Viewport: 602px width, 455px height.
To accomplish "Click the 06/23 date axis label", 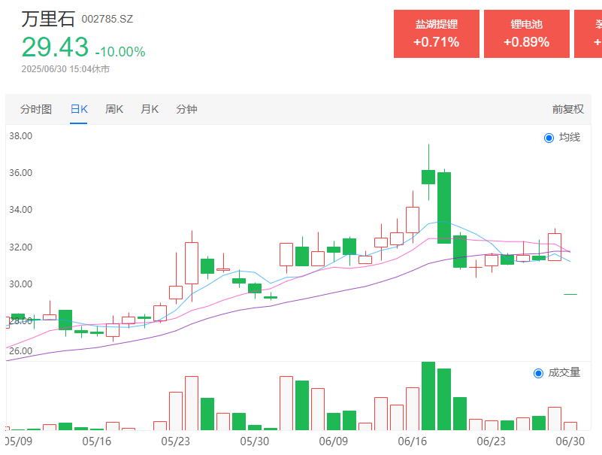I will [491, 441].
